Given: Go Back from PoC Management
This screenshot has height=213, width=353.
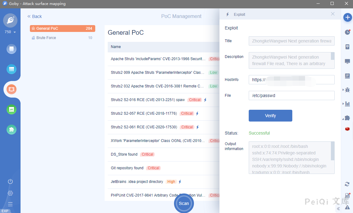Looking at the screenshot, I should 35,16.
